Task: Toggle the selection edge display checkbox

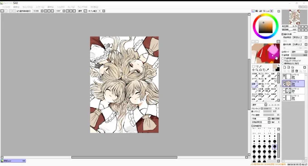Action: 18,11
